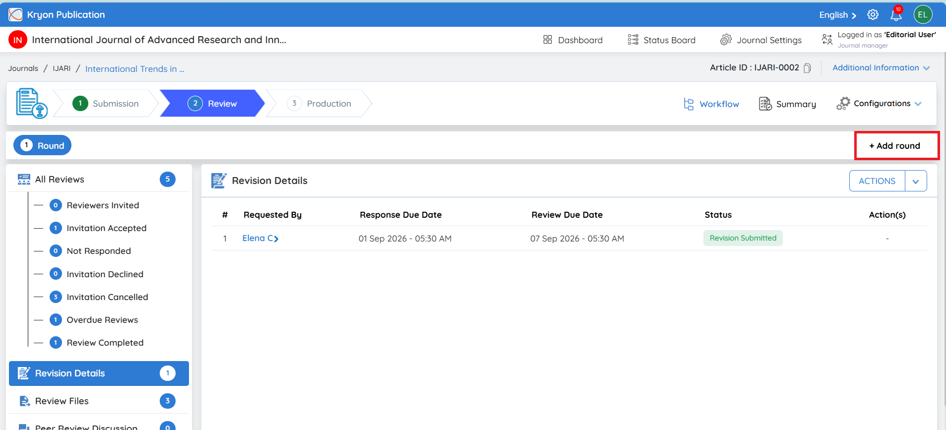Click the red IN journal badge
Image resolution: width=946 pixels, height=430 pixels.
18,40
